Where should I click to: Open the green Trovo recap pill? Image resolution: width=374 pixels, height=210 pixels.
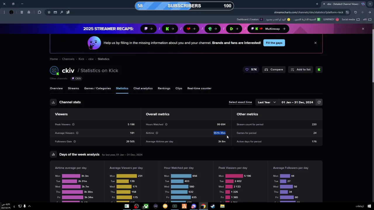tap(213, 29)
